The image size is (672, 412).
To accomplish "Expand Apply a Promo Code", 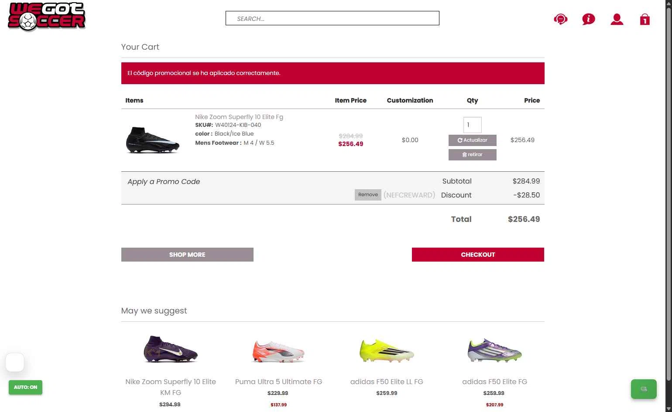I will pyautogui.click(x=164, y=181).
